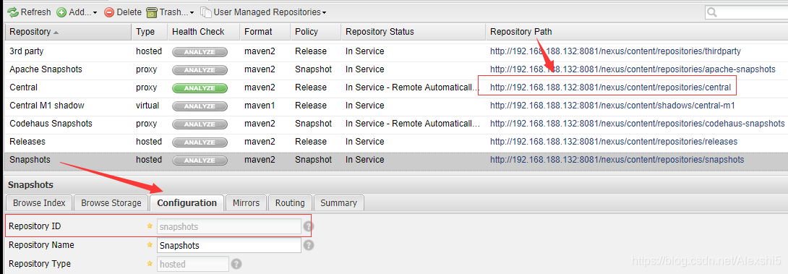Analyze the Apache Snapshots repository
Screen dimensions: 788x274
(x=200, y=70)
